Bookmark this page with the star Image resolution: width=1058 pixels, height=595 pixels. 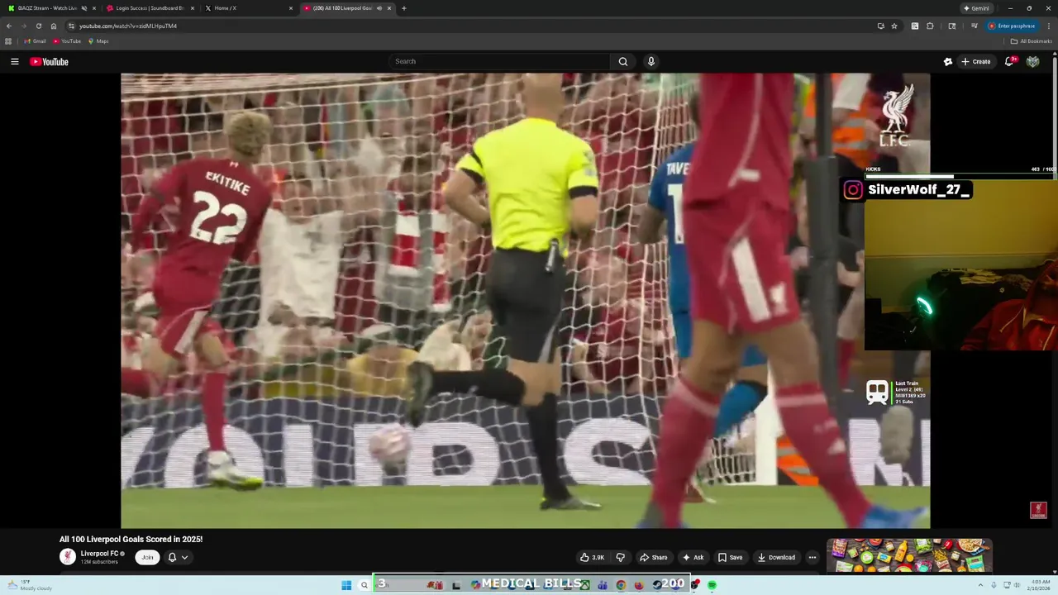pos(894,26)
